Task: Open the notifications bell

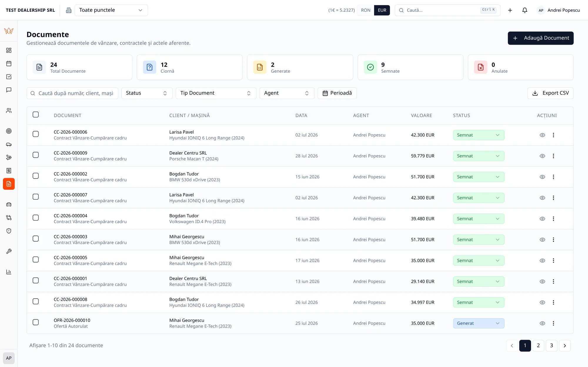Action: click(524, 10)
